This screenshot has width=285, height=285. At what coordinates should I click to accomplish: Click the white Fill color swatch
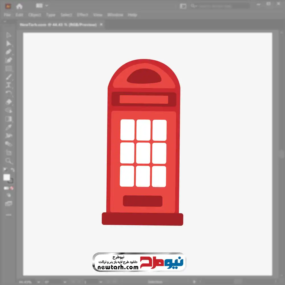pos(7,178)
